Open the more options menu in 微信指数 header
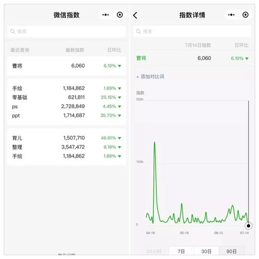This screenshot has height=259, width=259. pos(106,15)
